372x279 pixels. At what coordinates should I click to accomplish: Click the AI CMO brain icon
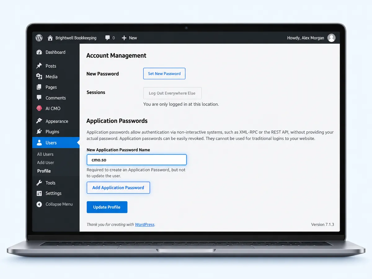[x=39, y=108]
